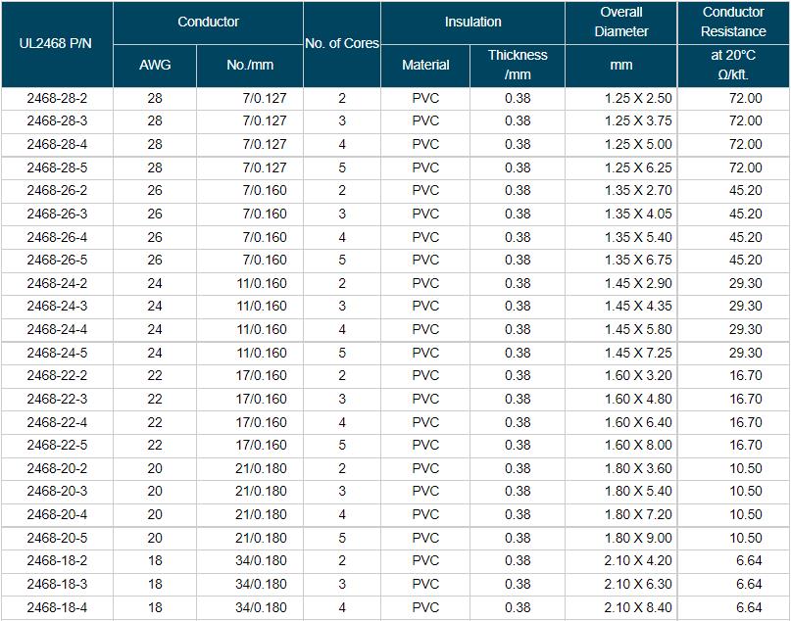
Task: Click part number 2468-26-4 cell
Action: pos(57,237)
